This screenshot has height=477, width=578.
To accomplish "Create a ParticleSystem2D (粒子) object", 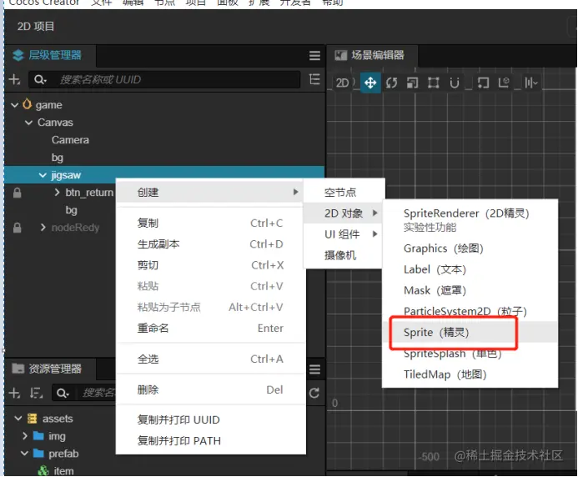I will [470, 312].
